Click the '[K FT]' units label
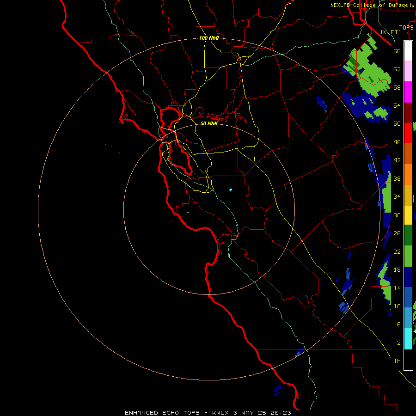 click(x=391, y=32)
